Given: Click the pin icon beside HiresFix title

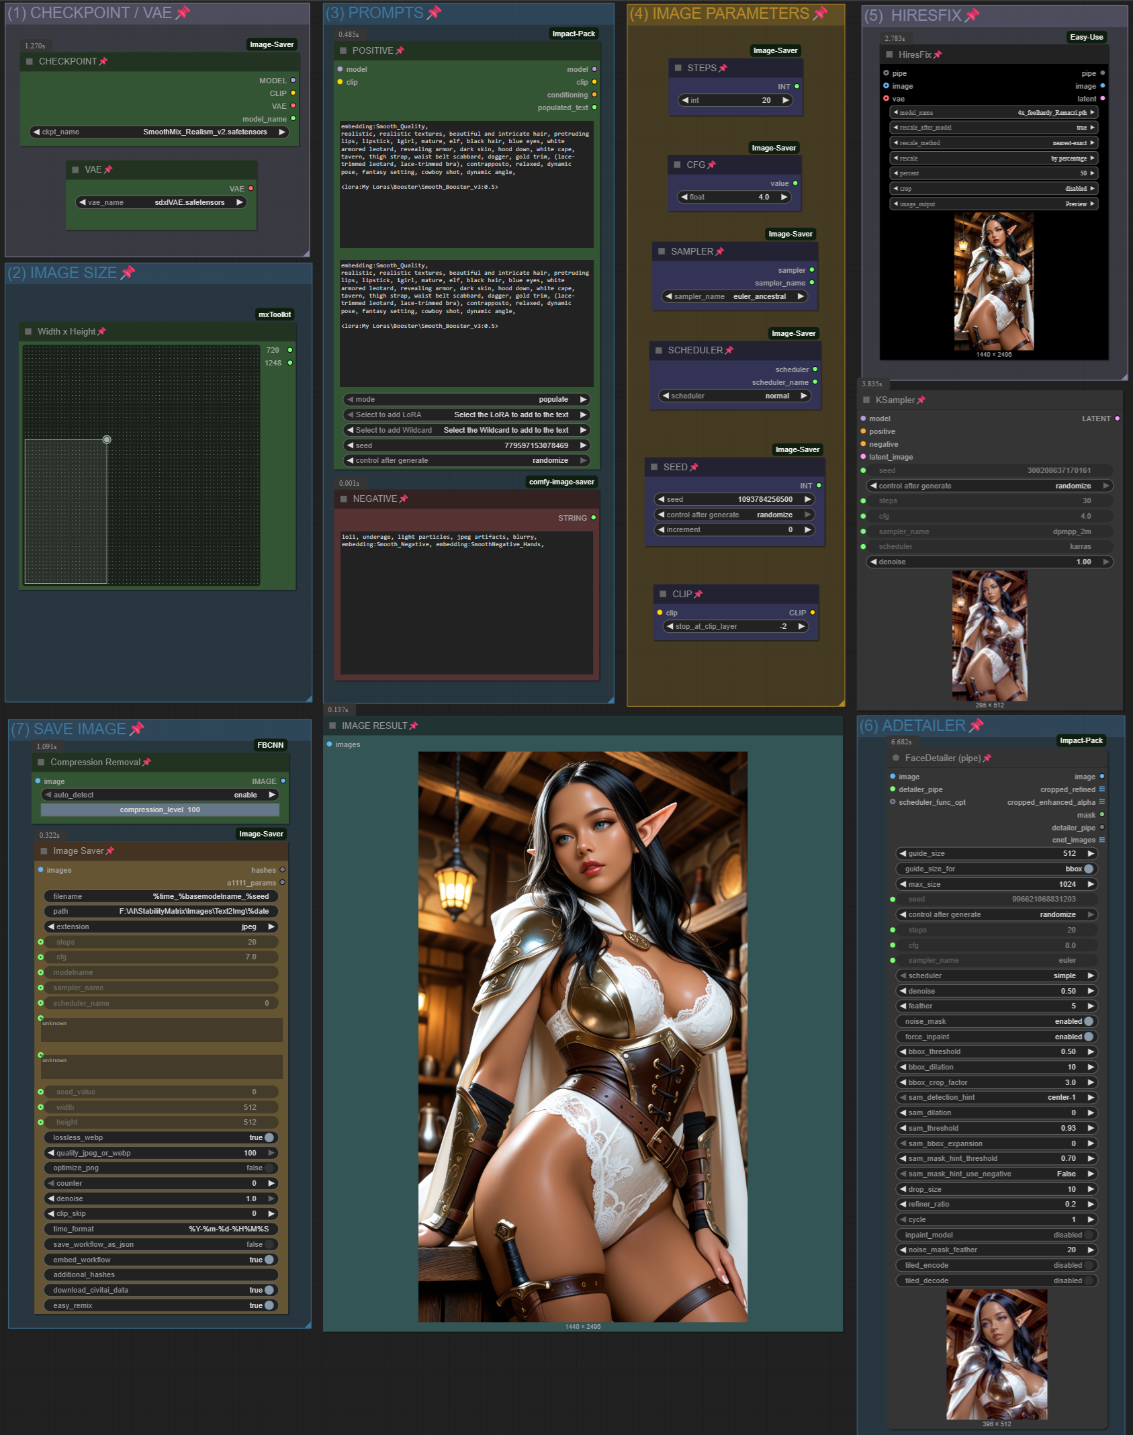Looking at the screenshot, I should (938, 55).
